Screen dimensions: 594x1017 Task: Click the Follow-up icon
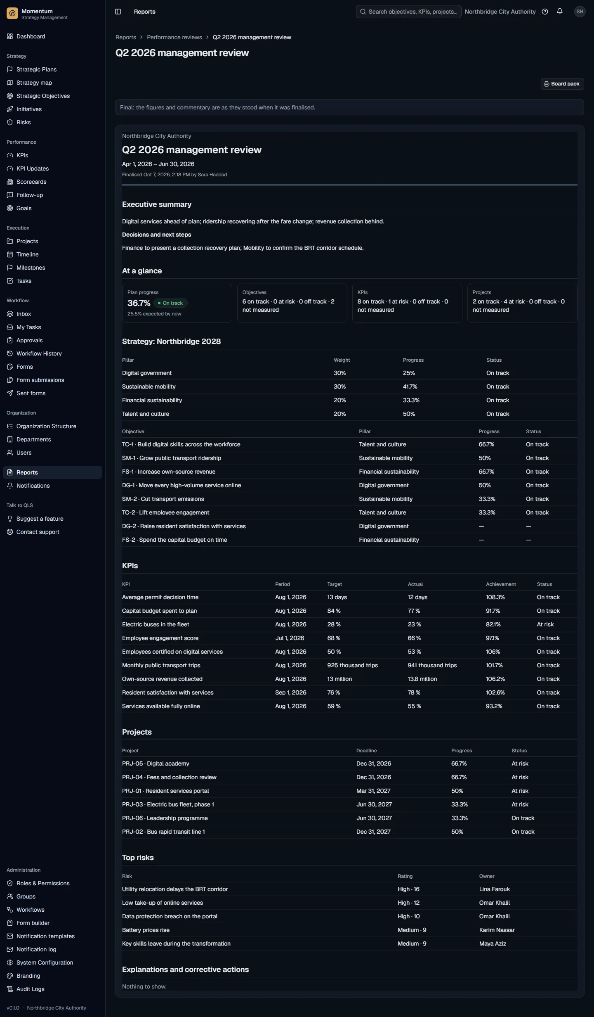10,195
